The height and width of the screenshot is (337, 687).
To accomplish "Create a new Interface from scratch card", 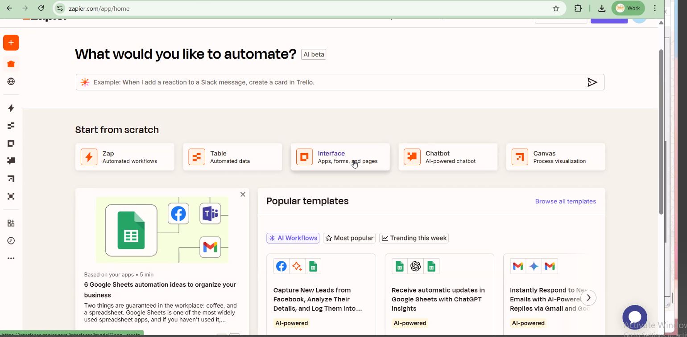I will tap(340, 157).
